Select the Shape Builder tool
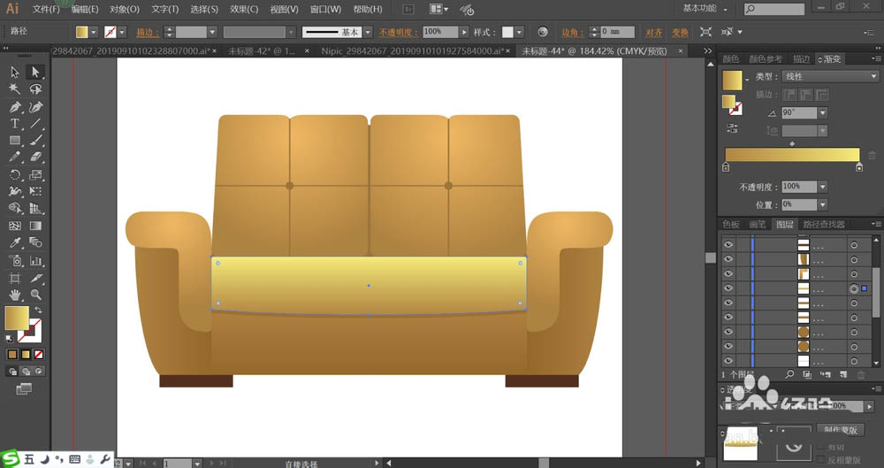The height and width of the screenshot is (468, 884). point(15,208)
